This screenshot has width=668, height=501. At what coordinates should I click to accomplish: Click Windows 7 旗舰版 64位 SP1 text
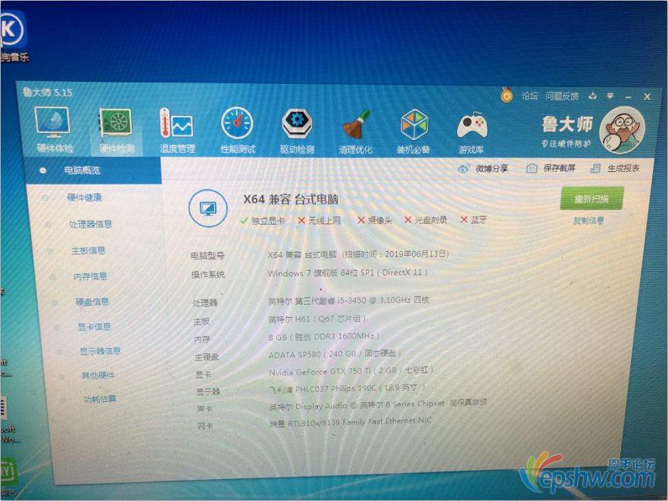coord(320,273)
